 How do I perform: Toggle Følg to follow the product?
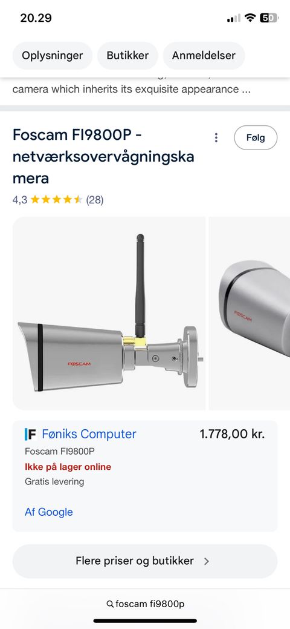coord(256,137)
